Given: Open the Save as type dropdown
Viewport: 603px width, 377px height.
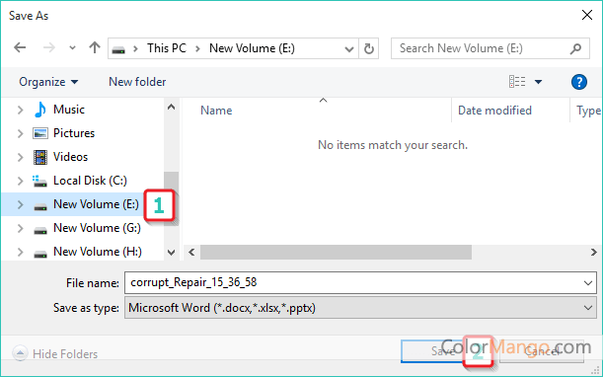Looking at the screenshot, I should pos(360,308).
